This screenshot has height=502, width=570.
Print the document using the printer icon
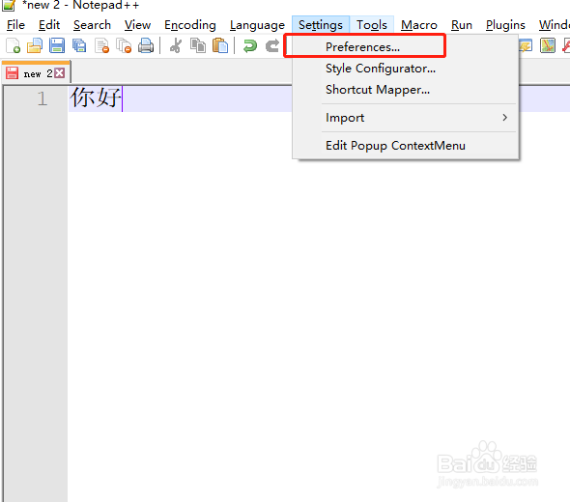146,45
